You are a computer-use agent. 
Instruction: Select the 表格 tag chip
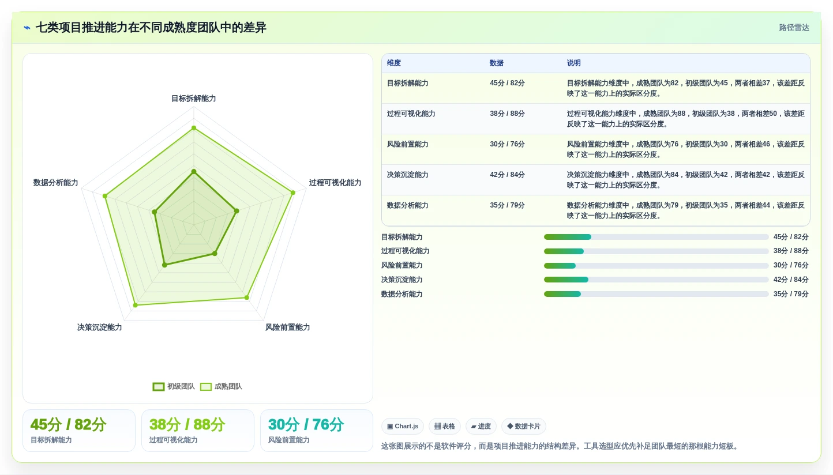pyautogui.click(x=445, y=427)
